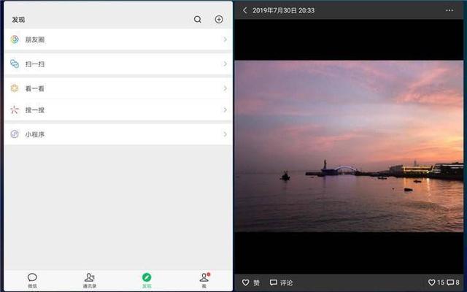Open Moments via the colorful 朋友圈 icon
467x292 pixels.
click(15, 39)
